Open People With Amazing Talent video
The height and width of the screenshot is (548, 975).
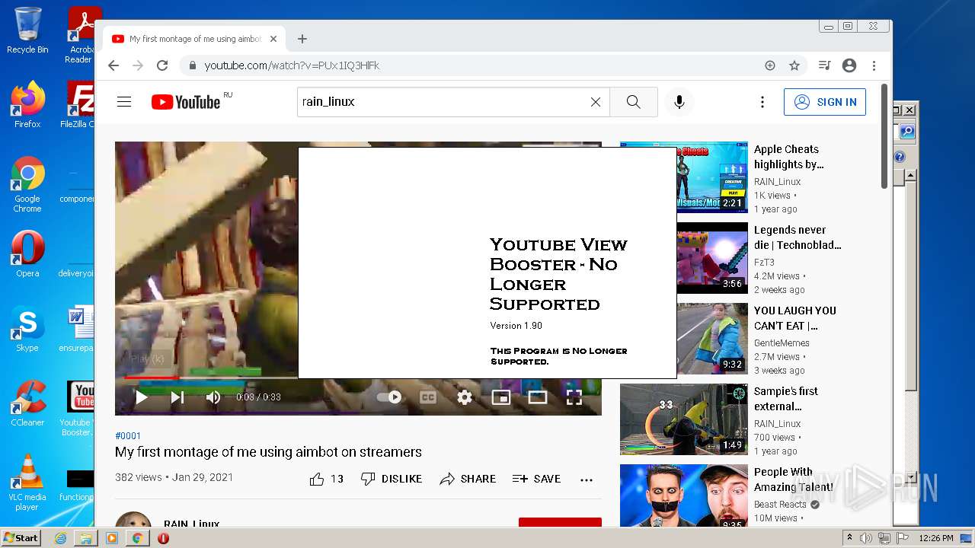tap(794, 479)
